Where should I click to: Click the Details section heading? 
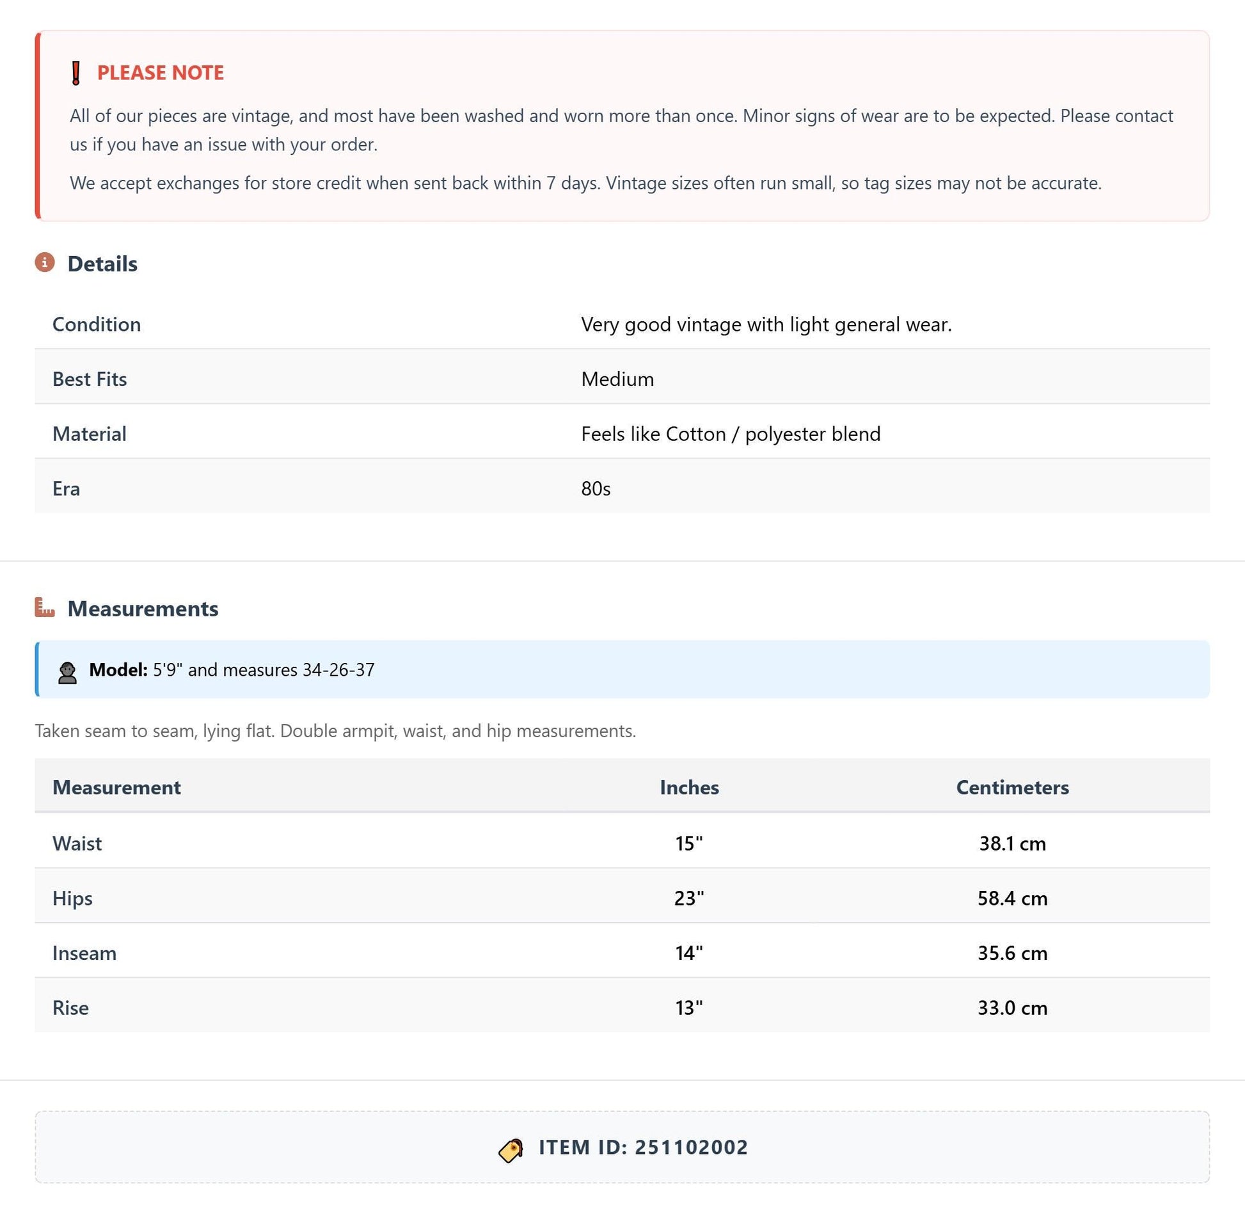(102, 264)
